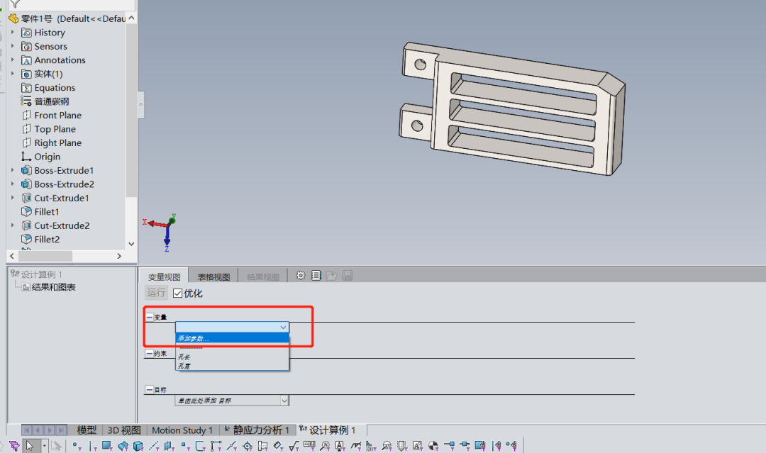Expand the Sensors tree node
766x453 pixels.
[x=12, y=47]
